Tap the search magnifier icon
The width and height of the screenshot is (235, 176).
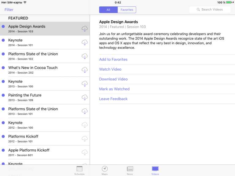click(x=198, y=9)
